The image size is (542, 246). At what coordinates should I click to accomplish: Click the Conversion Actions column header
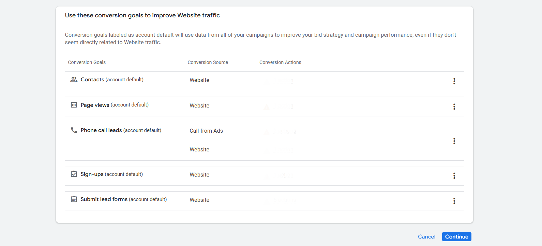(280, 62)
